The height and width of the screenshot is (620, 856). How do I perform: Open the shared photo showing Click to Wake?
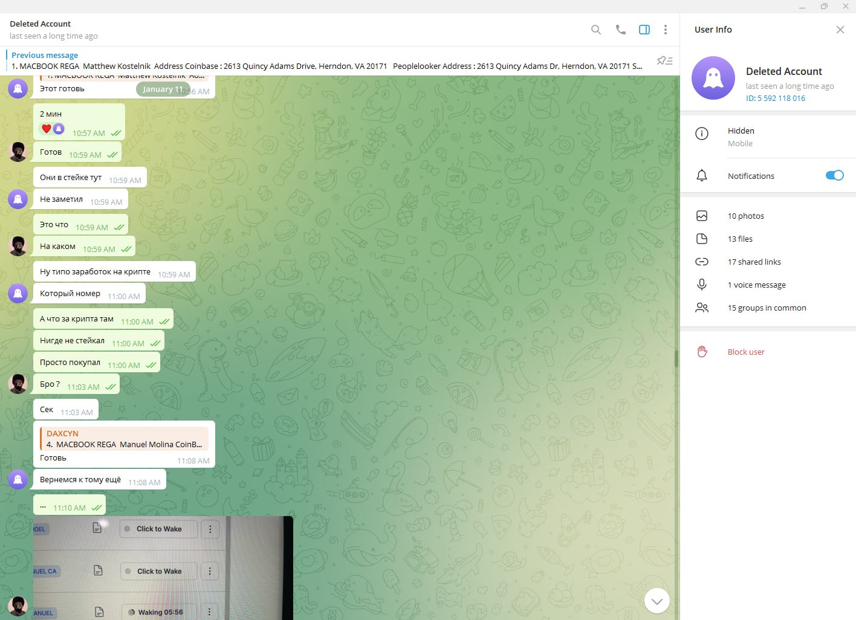[163, 568]
